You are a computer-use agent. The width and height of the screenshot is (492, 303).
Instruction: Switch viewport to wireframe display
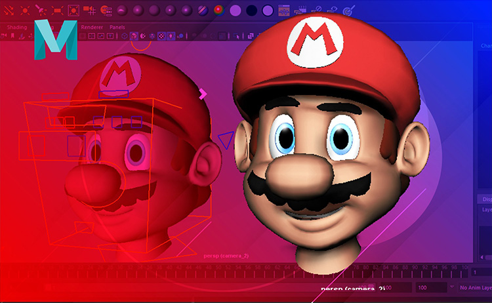tap(124, 36)
